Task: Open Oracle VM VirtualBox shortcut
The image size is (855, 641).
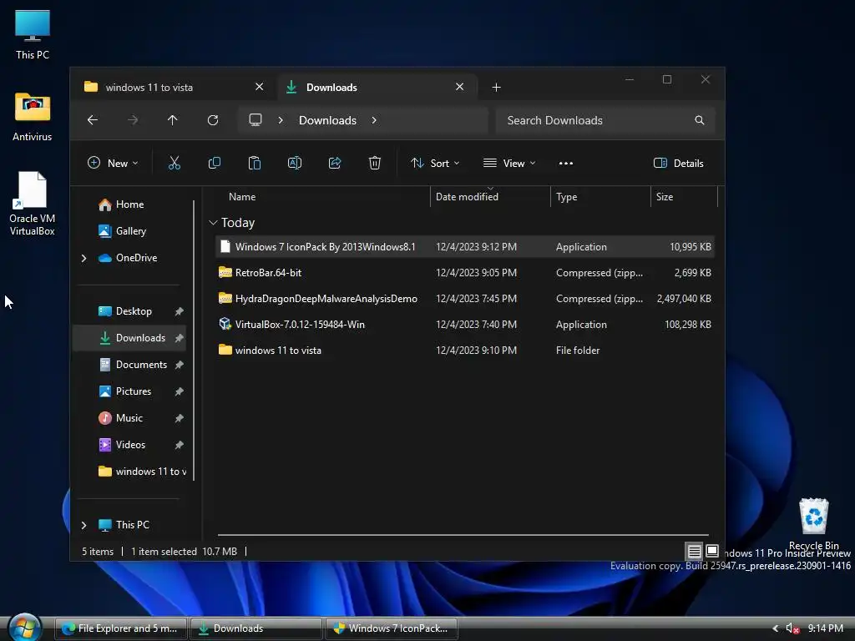Action: click(x=33, y=204)
